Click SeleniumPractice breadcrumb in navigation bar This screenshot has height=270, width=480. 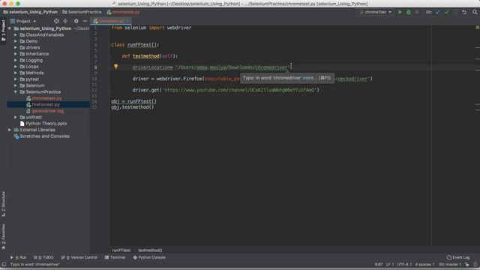tap(82, 12)
